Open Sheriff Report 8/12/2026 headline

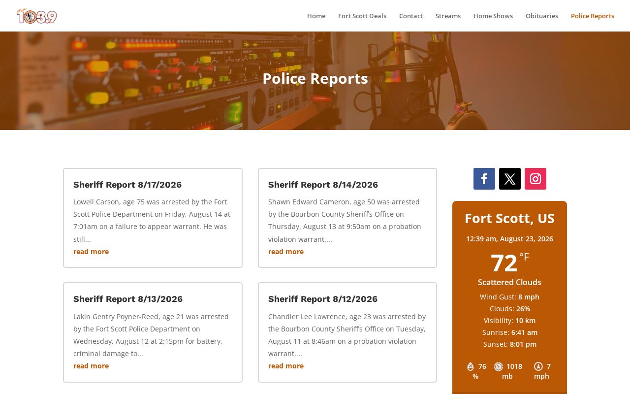tap(323, 299)
